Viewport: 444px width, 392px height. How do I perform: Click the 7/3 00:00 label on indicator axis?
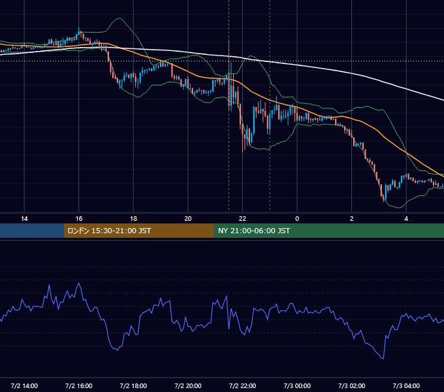(297, 385)
